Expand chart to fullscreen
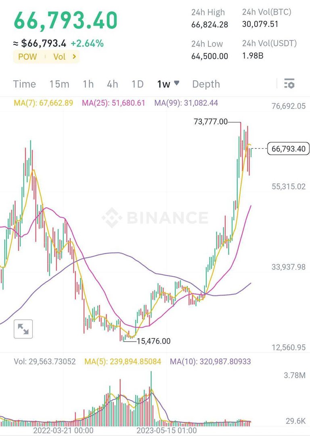The image size is (310, 436). (x=23, y=329)
